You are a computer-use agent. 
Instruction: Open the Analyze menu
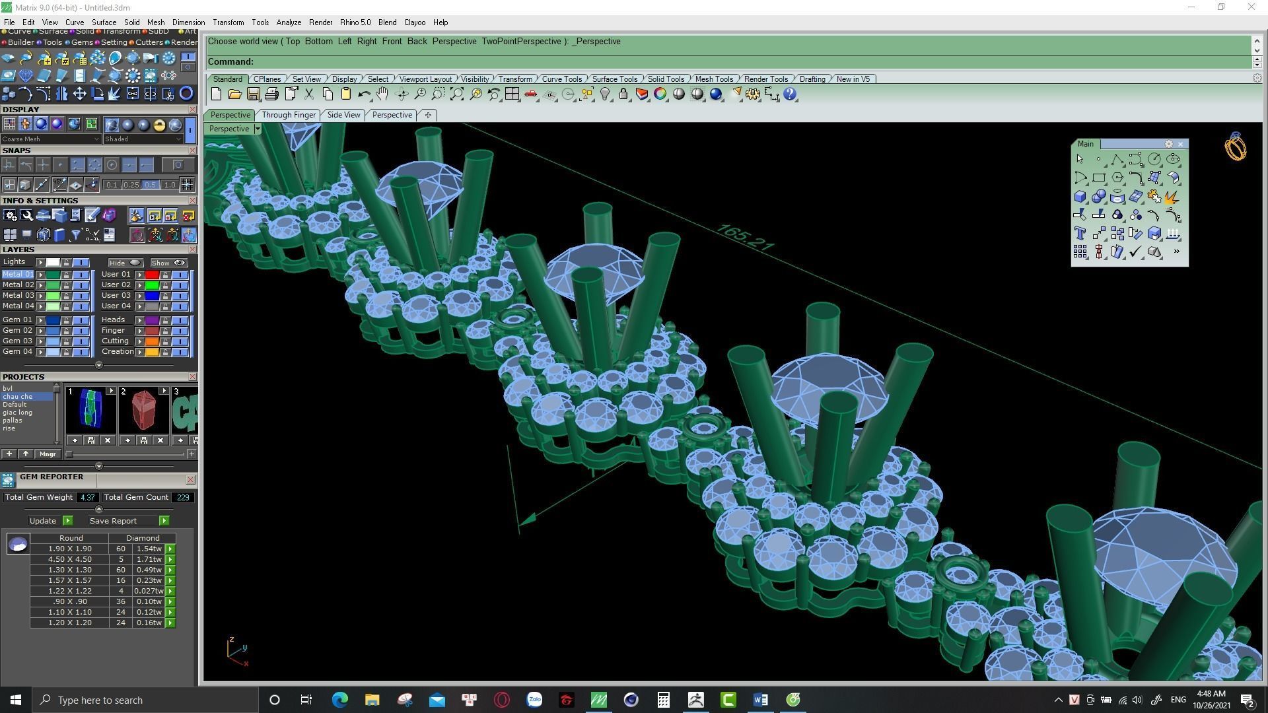click(289, 22)
